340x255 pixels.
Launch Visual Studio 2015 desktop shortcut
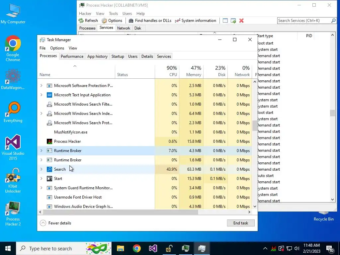tap(13, 147)
